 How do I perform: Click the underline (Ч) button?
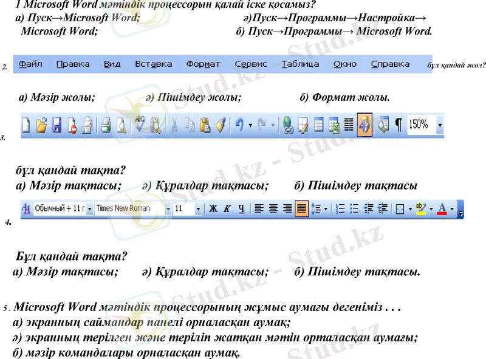coord(241,209)
